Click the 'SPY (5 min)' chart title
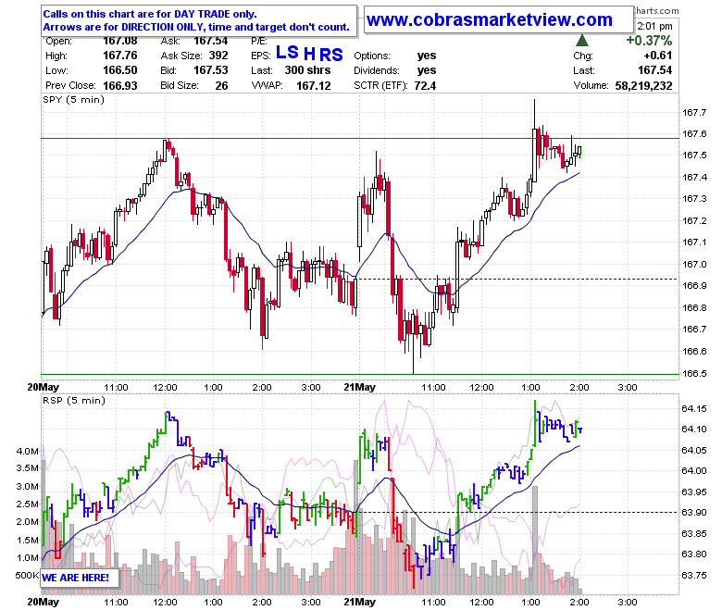Screen dimensions: 722x610 74,99
